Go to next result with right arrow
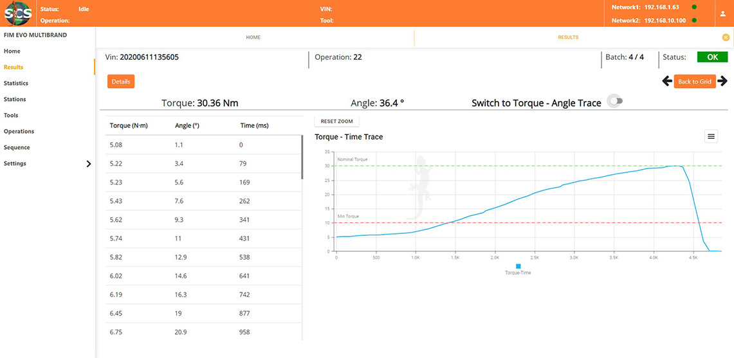734x358 pixels. (722, 81)
